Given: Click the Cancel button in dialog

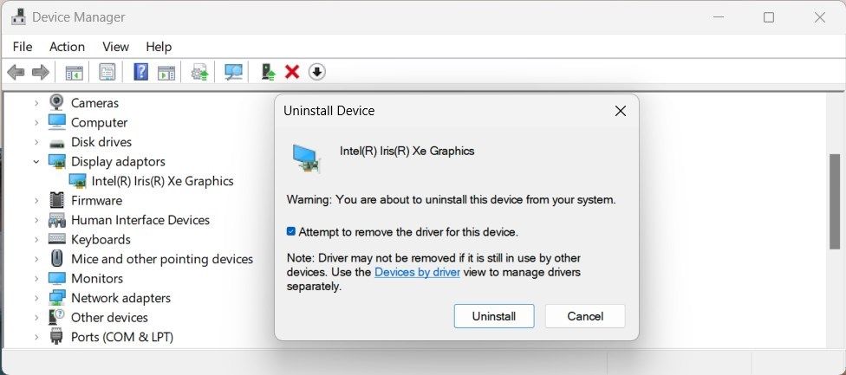Looking at the screenshot, I should [585, 316].
